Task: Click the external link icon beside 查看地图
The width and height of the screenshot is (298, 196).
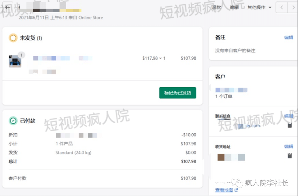Action: pos(235,190)
